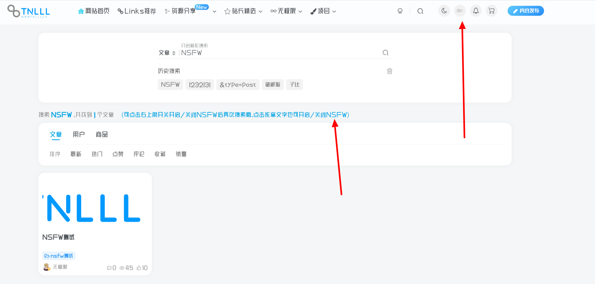
Task: Open the shopping cart
Action: [x=491, y=11]
